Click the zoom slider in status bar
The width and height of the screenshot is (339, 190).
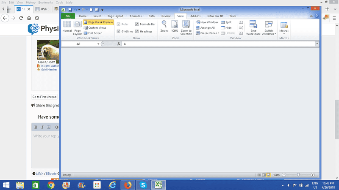tap(298, 175)
